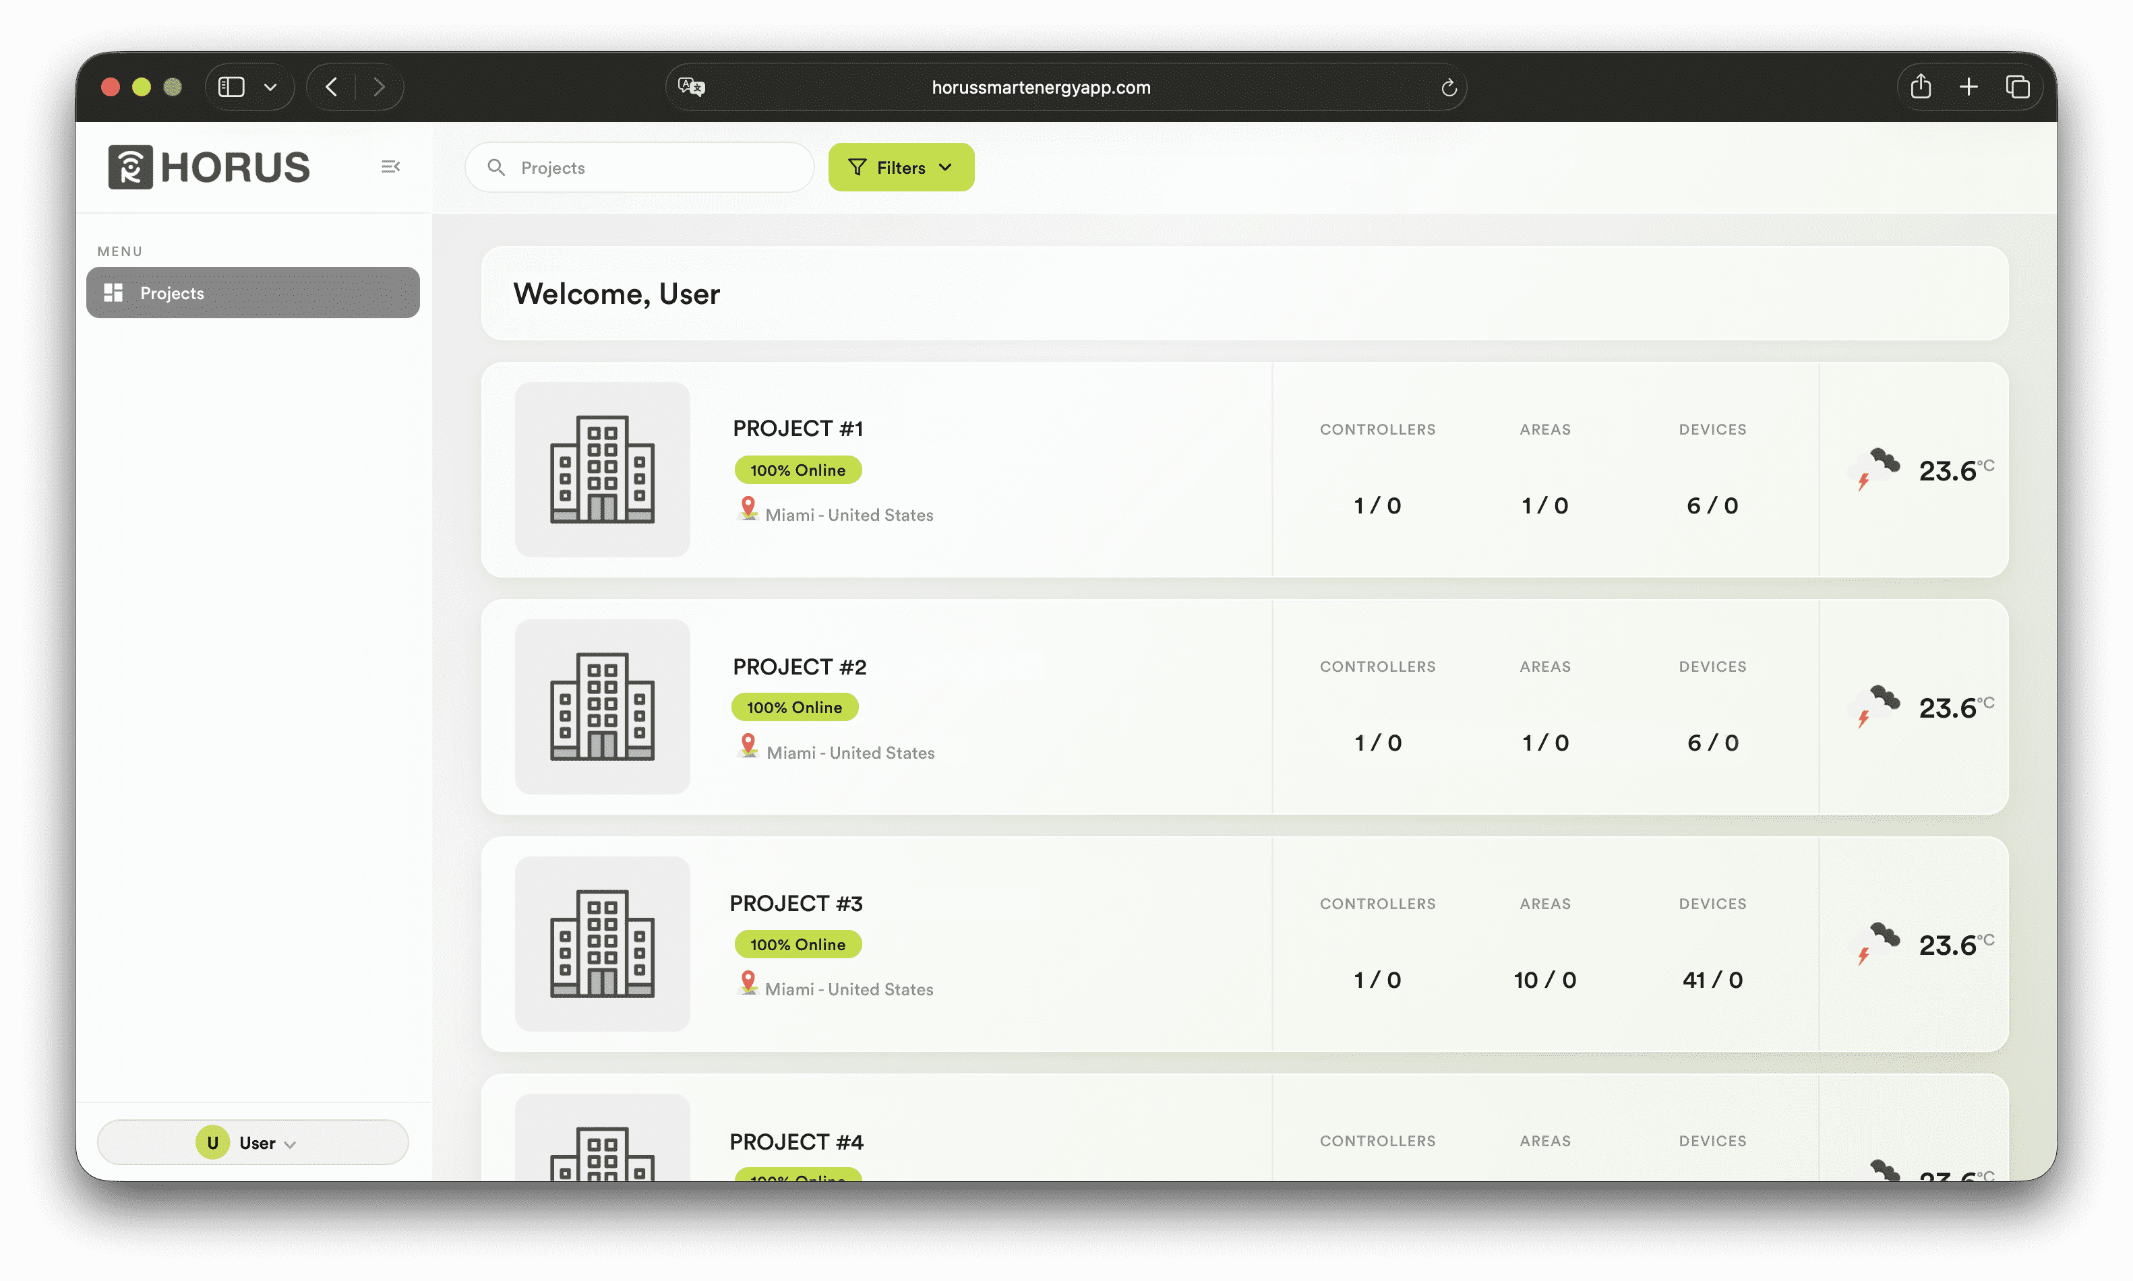Click PROJECT #3 100% Online badge
This screenshot has height=1281, width=2133.
[798, 943]
